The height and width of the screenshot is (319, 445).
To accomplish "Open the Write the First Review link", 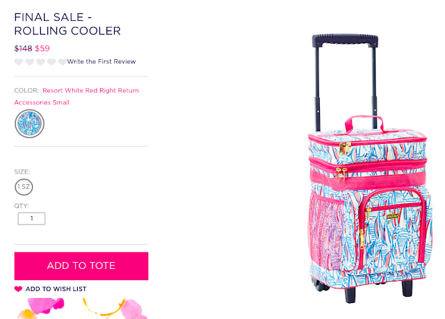I will point(102,62).
